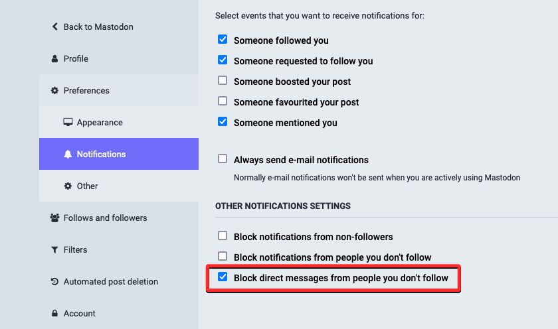Check Block notifications from non-followers
The image size is (558, 329).
click(223, 236)
